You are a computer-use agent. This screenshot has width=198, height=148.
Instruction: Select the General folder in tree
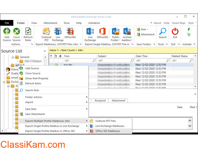pos(24,57)
